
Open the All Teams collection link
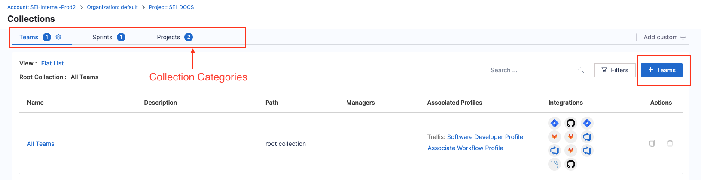(41, 144)
